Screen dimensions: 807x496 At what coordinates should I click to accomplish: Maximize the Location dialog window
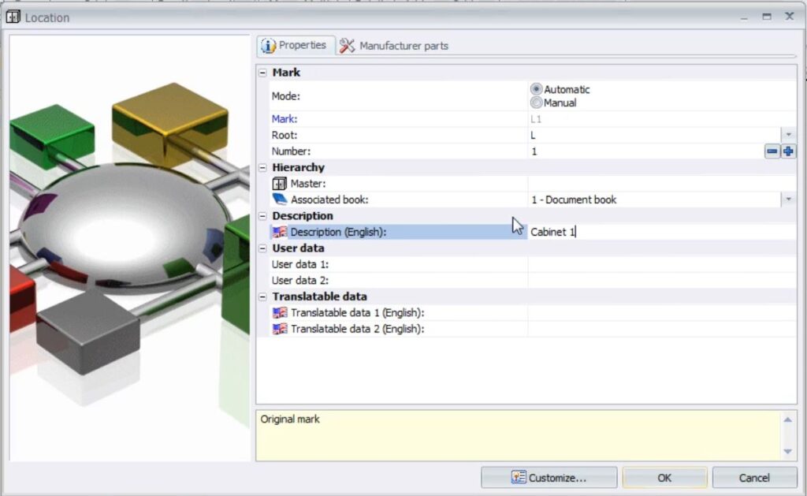[x=767, y=17]
